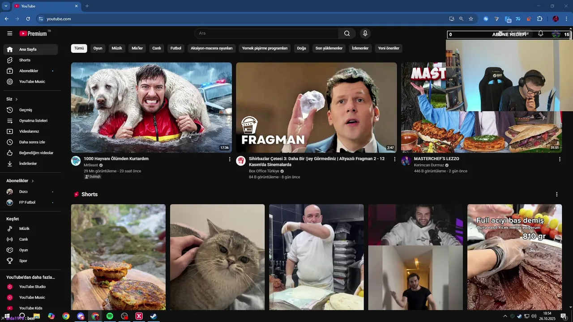Select the Canlı filter chip
Screen dimensions: 573x322
coord(157,48)
